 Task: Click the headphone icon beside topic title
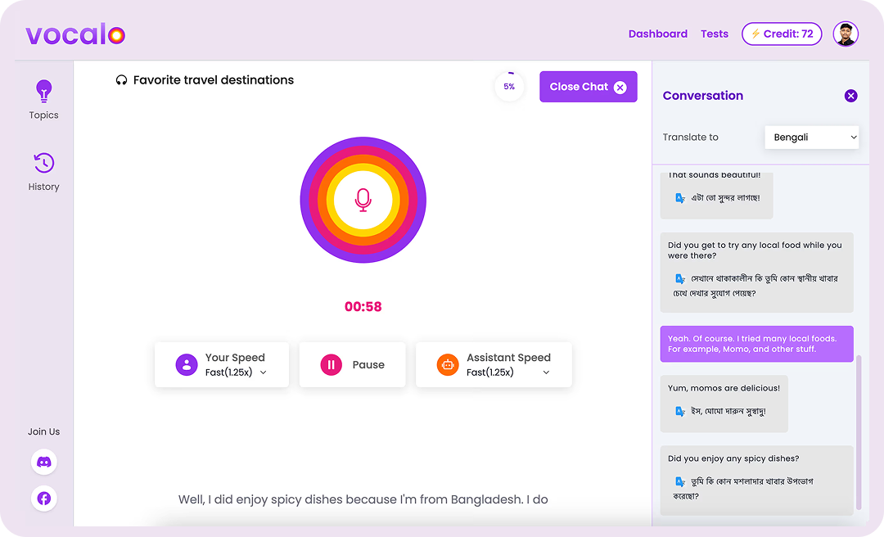pos(121,80)
